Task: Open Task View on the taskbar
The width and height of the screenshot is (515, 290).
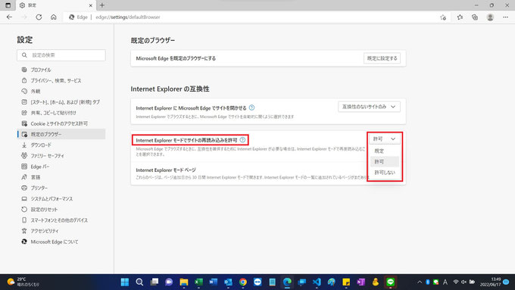Action: pos(154,282)
